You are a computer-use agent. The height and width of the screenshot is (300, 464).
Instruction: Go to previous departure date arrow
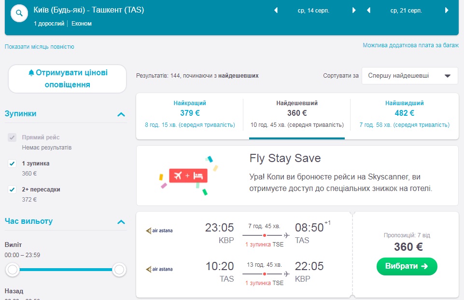click(x=276, y=10)
